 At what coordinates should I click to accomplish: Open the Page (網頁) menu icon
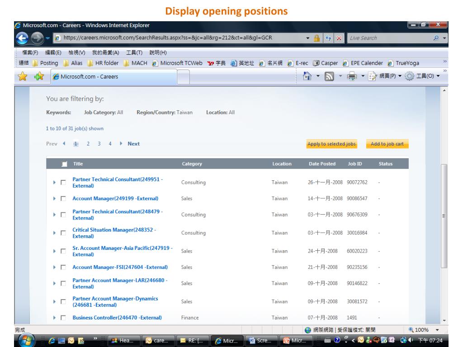coord(373,76)
